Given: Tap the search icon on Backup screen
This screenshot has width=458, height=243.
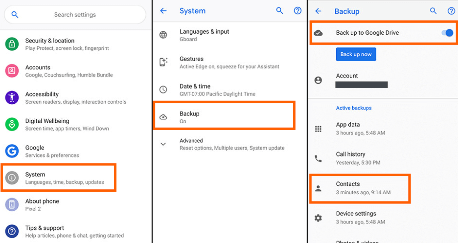Looking at the screenshot, I should coord(433,11).
